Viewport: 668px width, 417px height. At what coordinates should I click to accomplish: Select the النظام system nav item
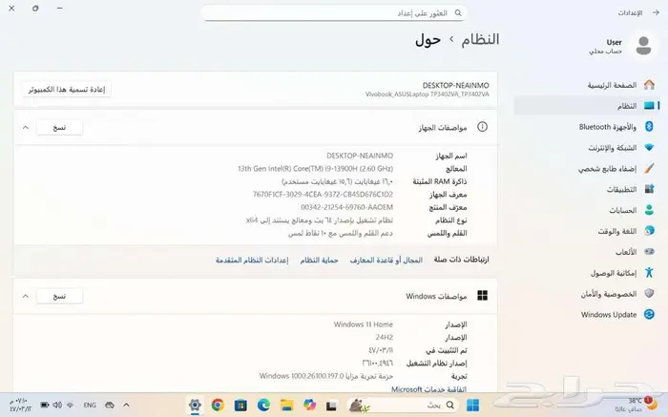588,106
